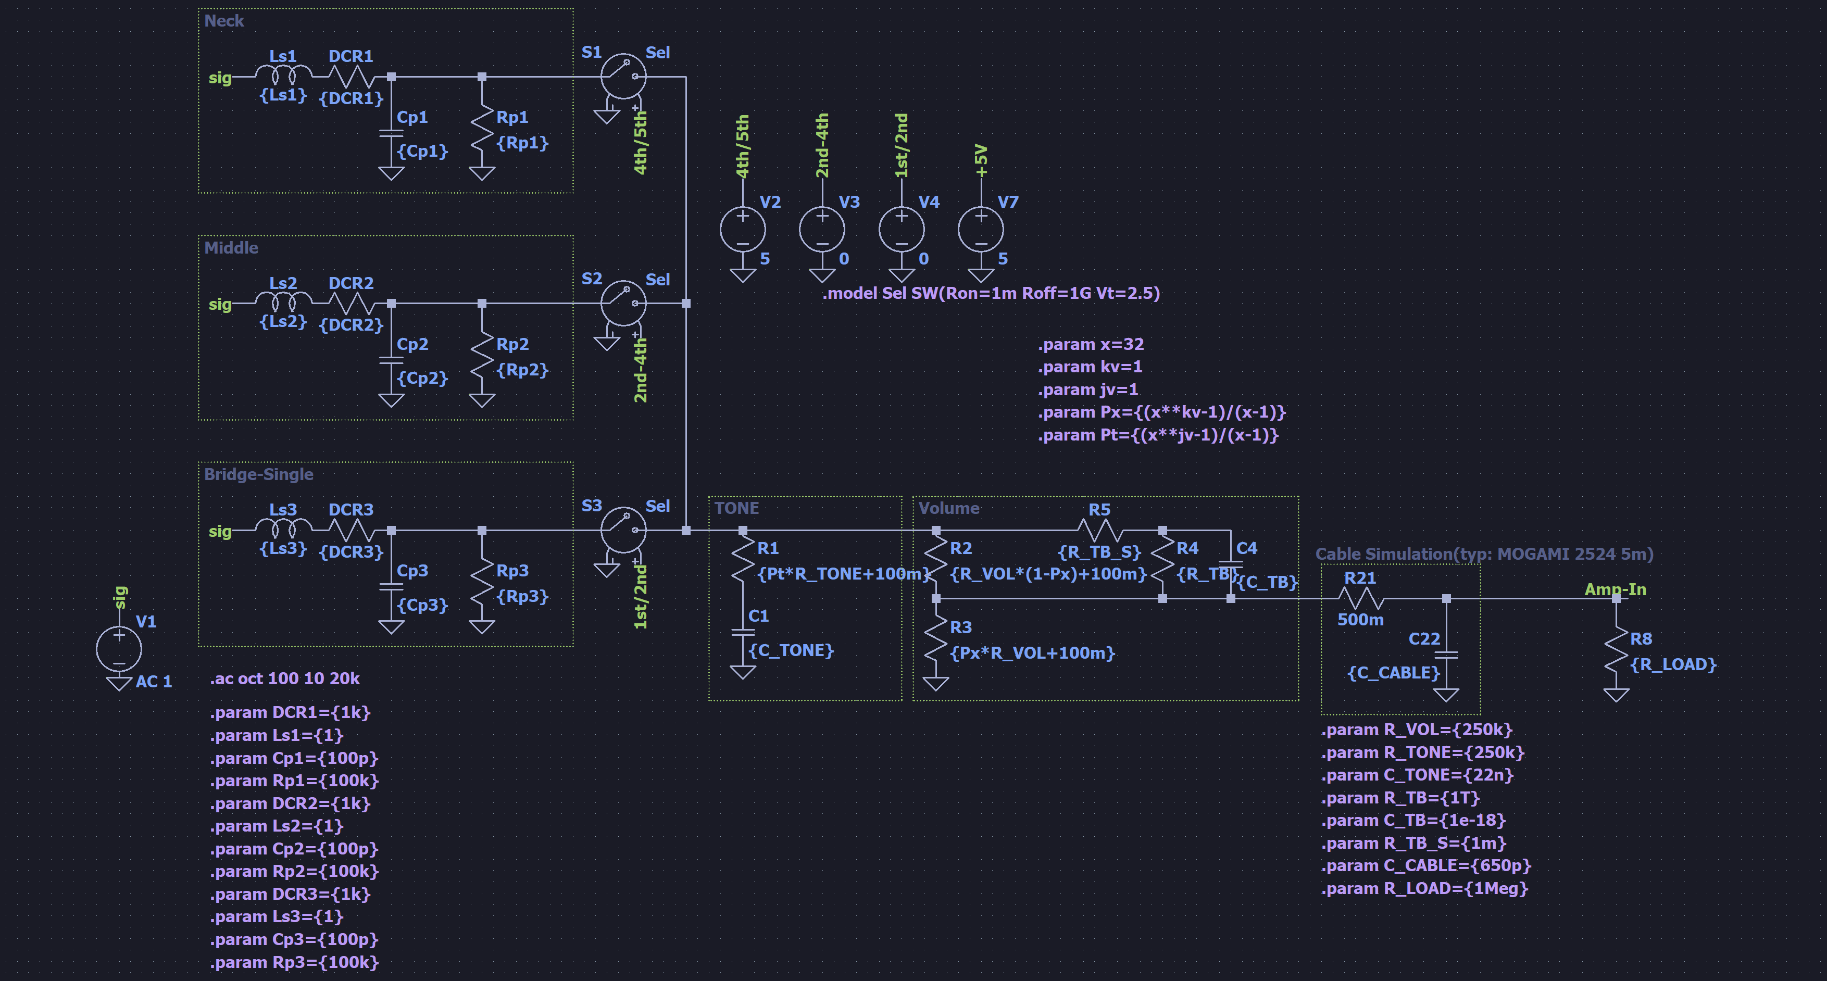1827x981 pixels.
Task: Click the .param x=32 directive
Action: (1091, 345)
